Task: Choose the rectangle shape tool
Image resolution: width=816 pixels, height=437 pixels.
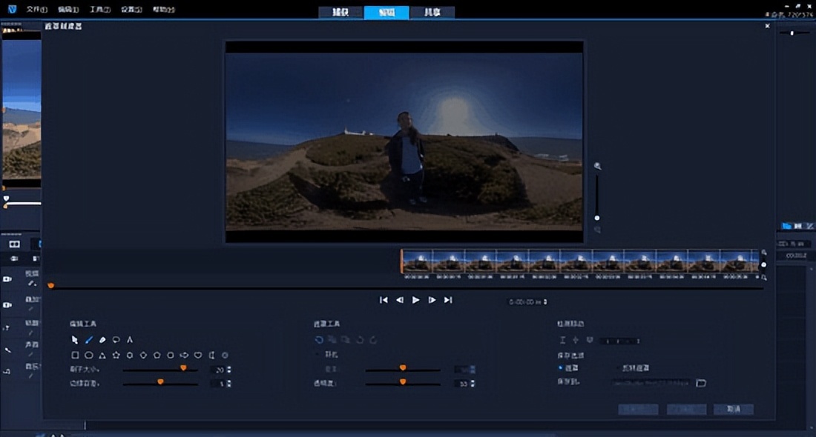Action: (75, 356)
